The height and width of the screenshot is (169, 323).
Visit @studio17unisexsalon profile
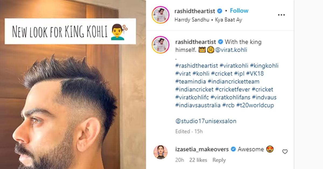(206, 121)
